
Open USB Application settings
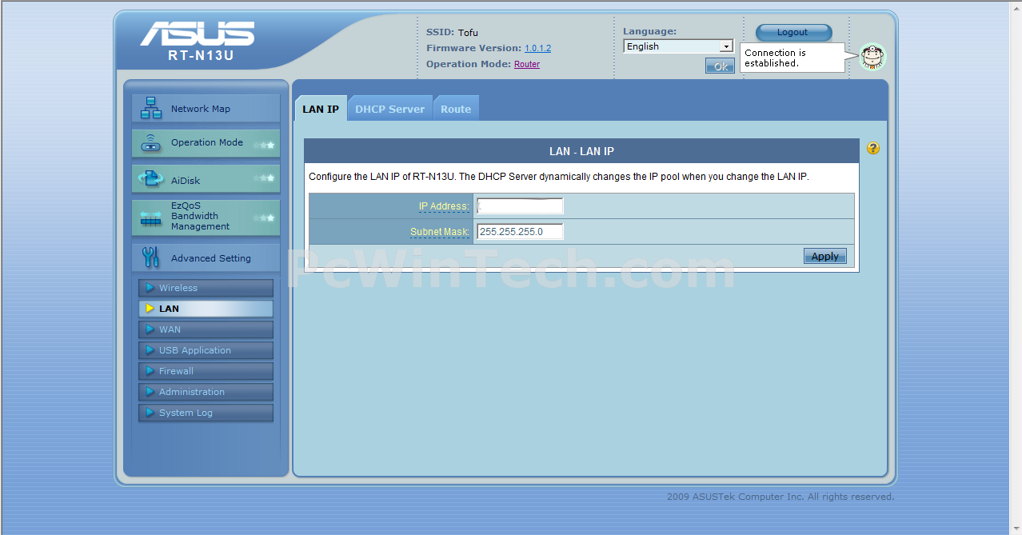[x=206, y=350]
